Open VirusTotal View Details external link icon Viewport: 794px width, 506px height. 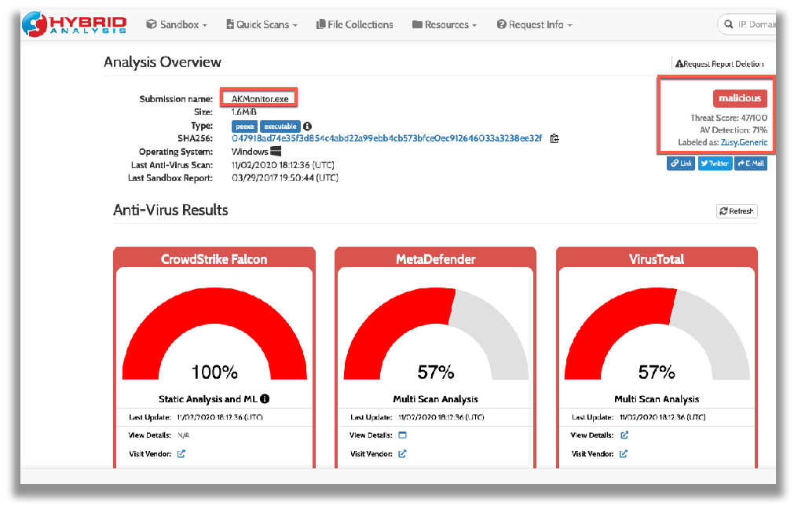click(x=624, y=435)
